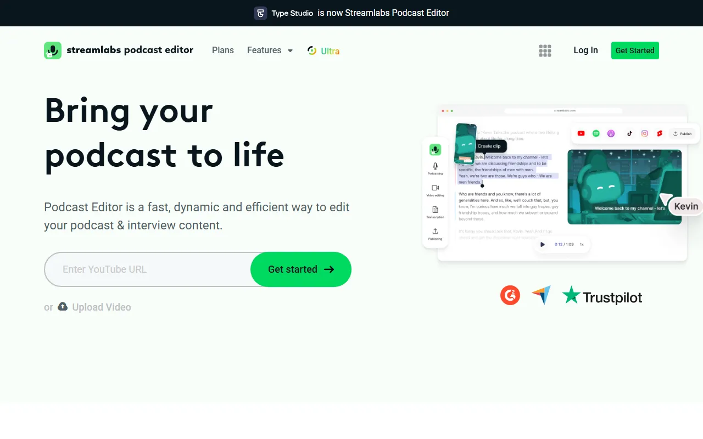The image size is (703, 439).
Task: Click the G2 review badge icon
Action: tap(510, 295)
